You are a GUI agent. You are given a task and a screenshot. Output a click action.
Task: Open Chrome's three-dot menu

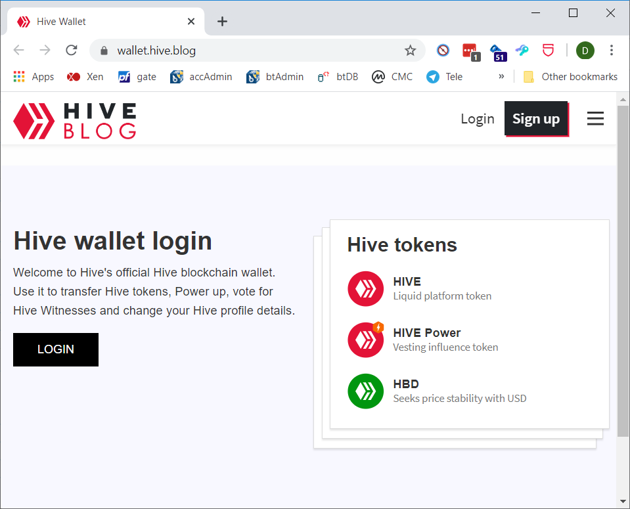click(x=611, y=50)
